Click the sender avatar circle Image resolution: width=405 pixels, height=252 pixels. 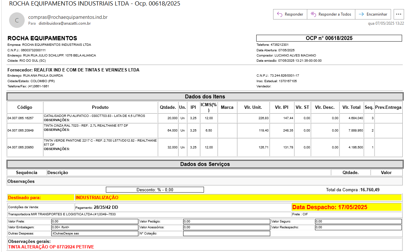pyautogui.click(x=17, y=20)
